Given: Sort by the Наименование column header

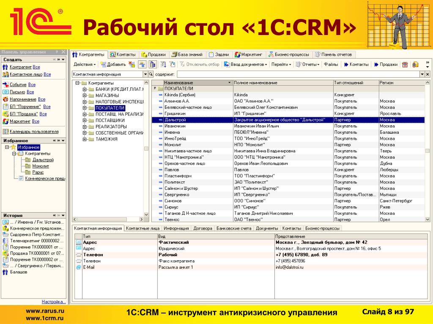Looking at the screenshot, I should tap(197, 83).
